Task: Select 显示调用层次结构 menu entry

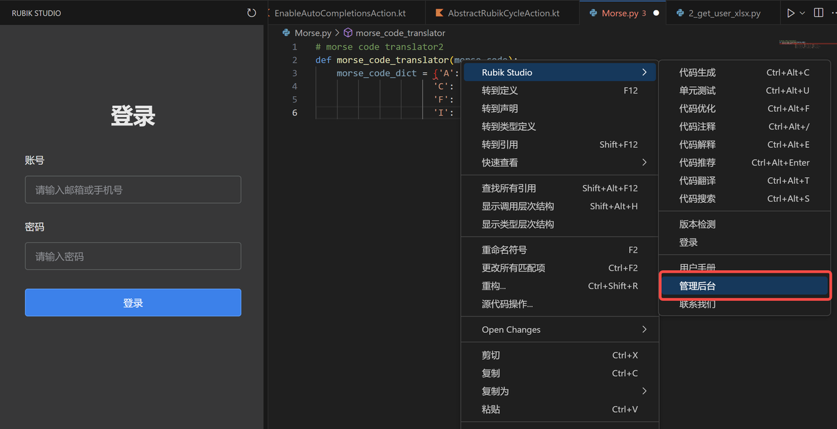Action: (x=560, y=206)
